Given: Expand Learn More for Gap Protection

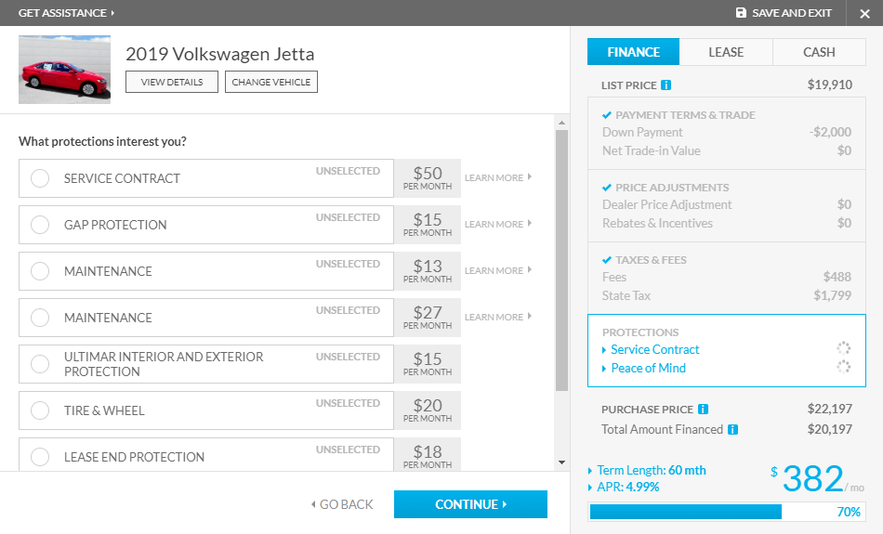Looking at the screenshot, I should [x=498, y=224].
